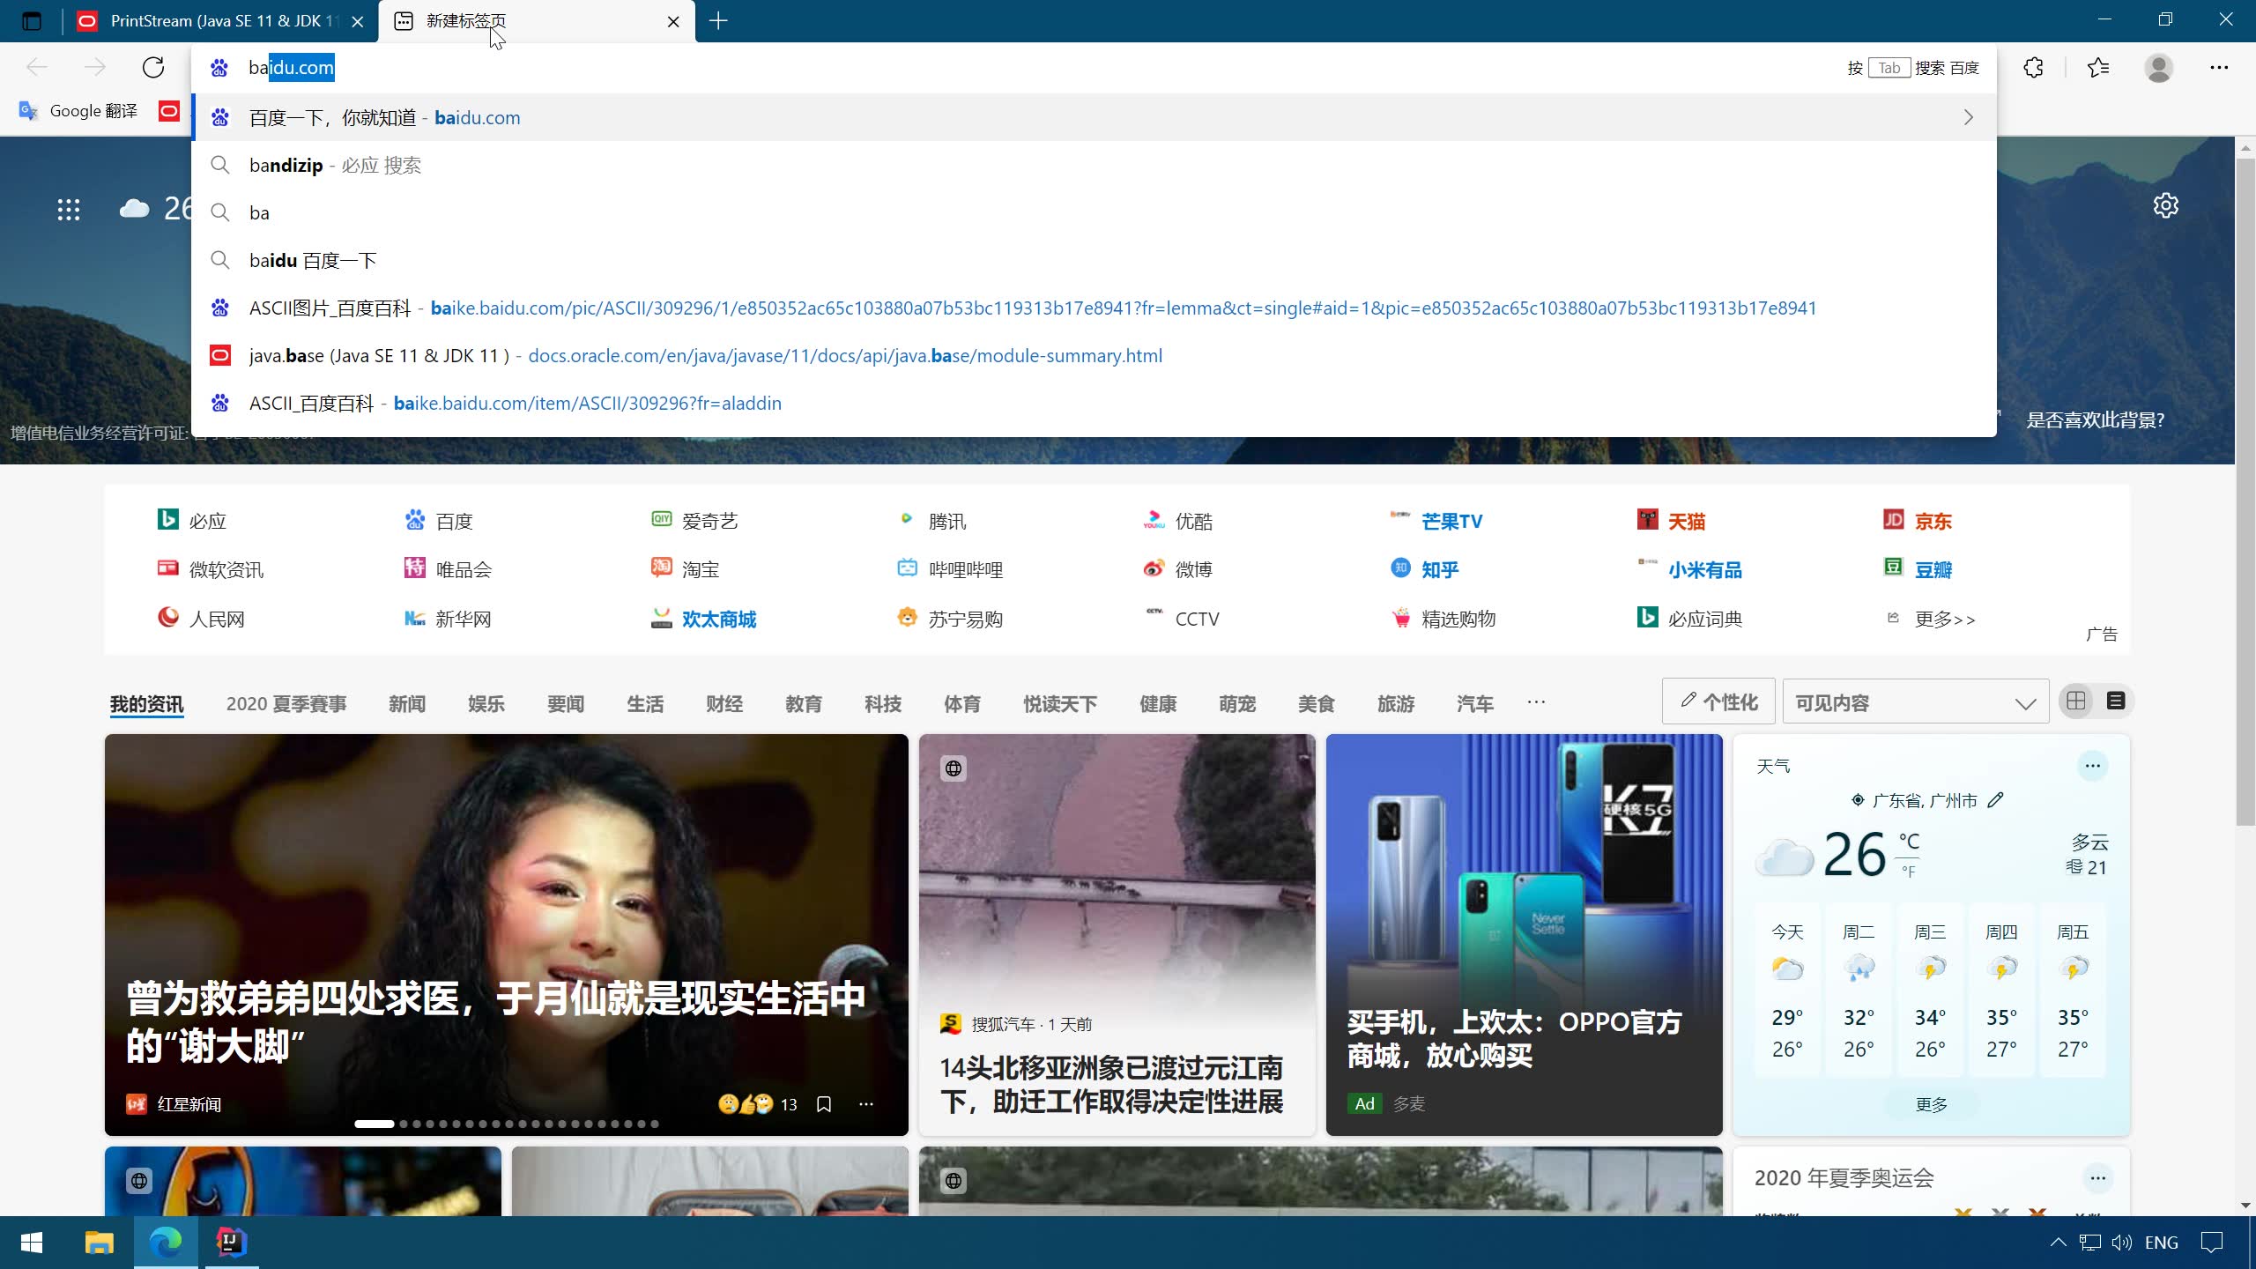Open the 百度 quick link

click(x=439, y=521)
